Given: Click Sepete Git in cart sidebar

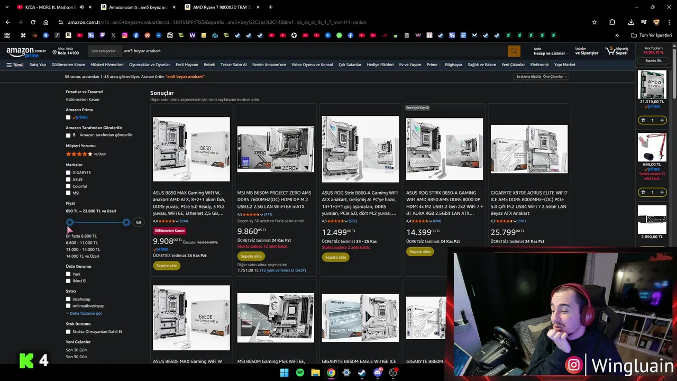Looking at the screenshot, I should 653,61.
